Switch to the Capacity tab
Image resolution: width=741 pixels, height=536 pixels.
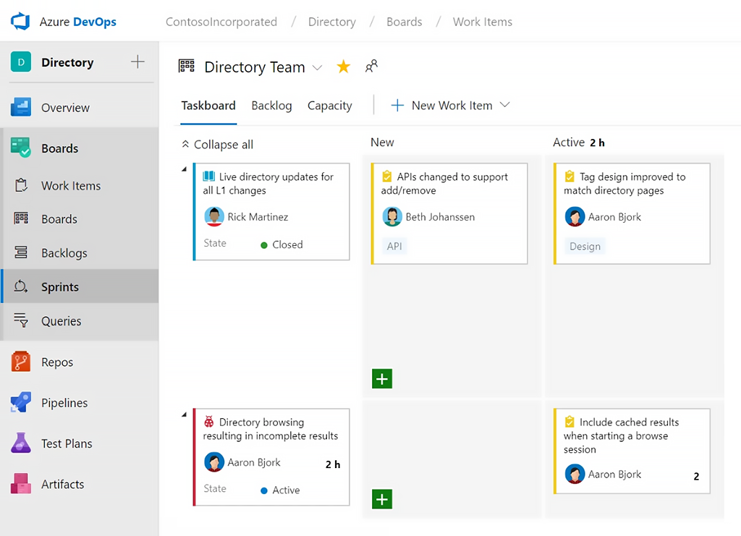(330, 106)
